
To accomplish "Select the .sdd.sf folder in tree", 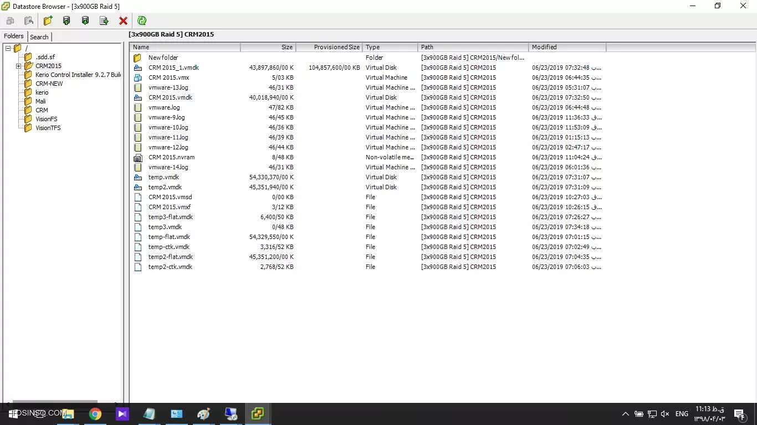I will click(x=45, y=58).
